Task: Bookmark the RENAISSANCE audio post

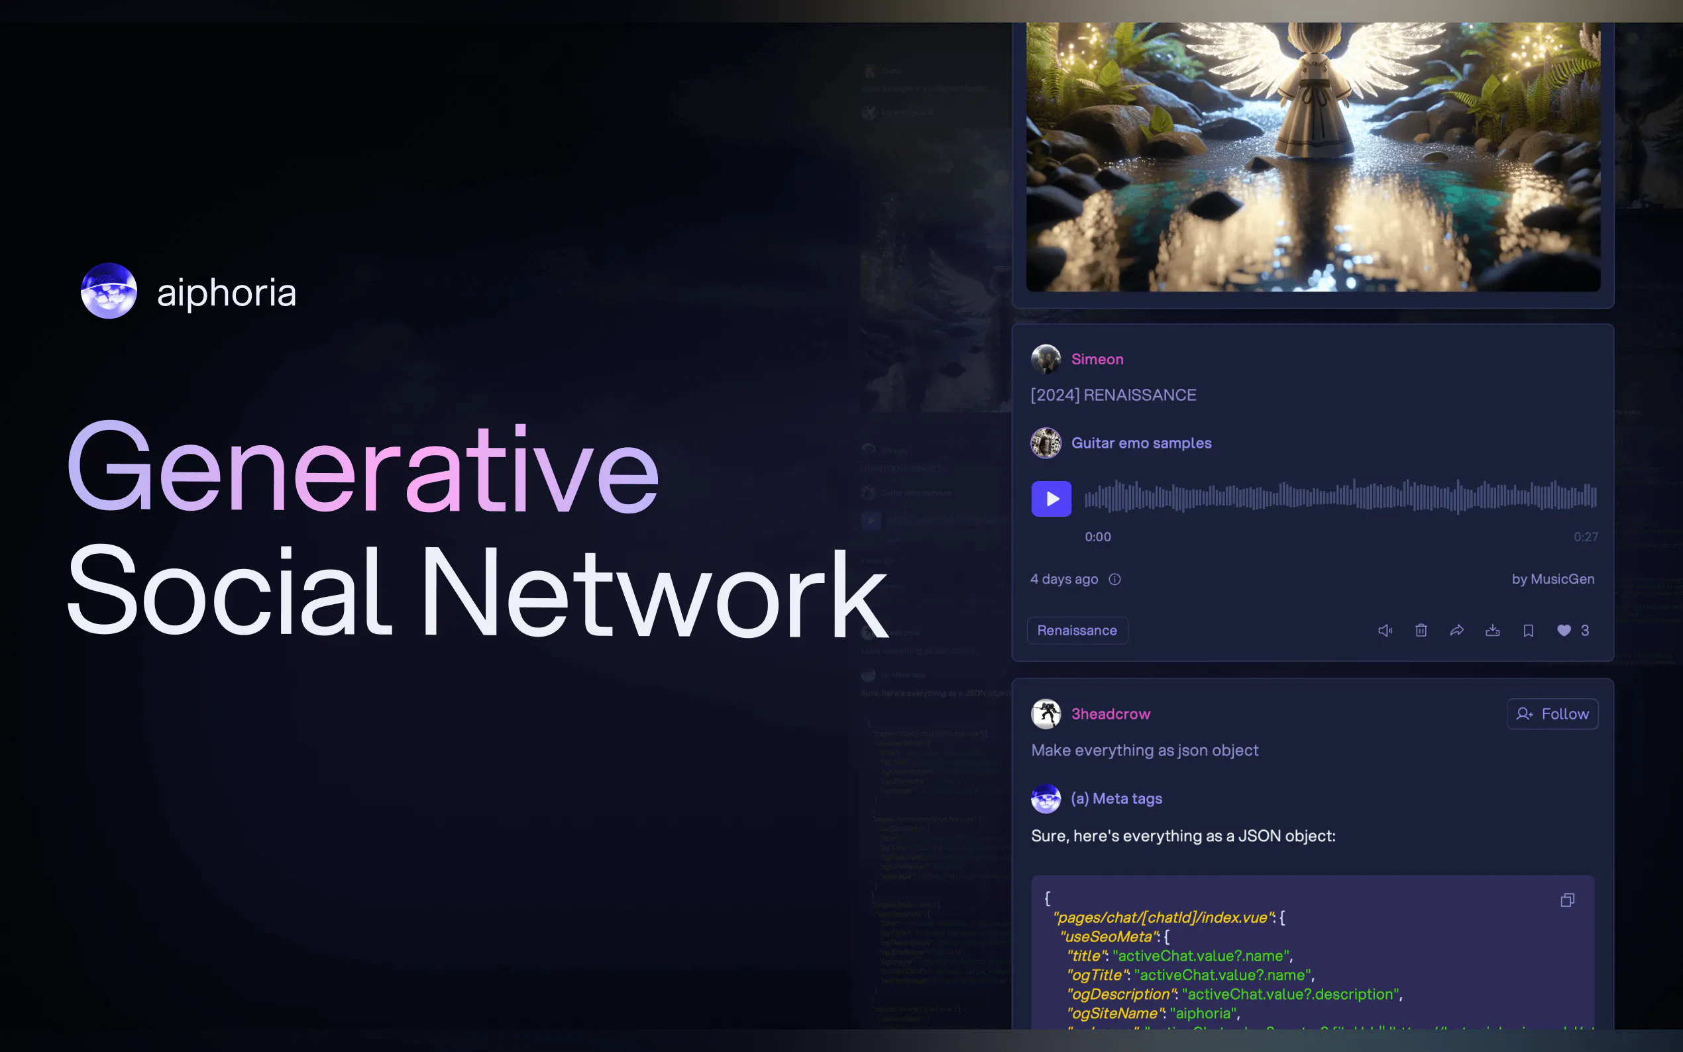Action: pyautogui.click(x=1528, y=631)
